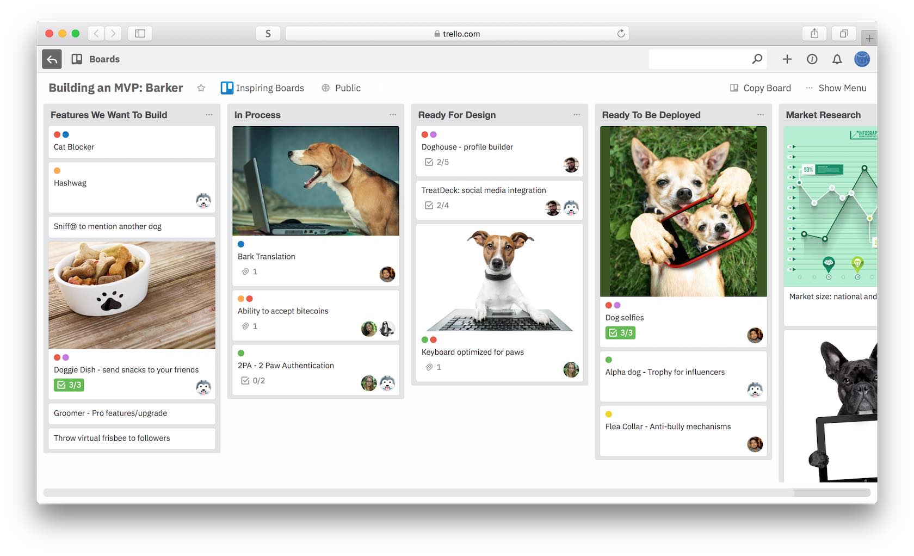Viewport: 914px width, 556px height.
Task: Toggle the star to favorite this board
Action: click(201, 88)
